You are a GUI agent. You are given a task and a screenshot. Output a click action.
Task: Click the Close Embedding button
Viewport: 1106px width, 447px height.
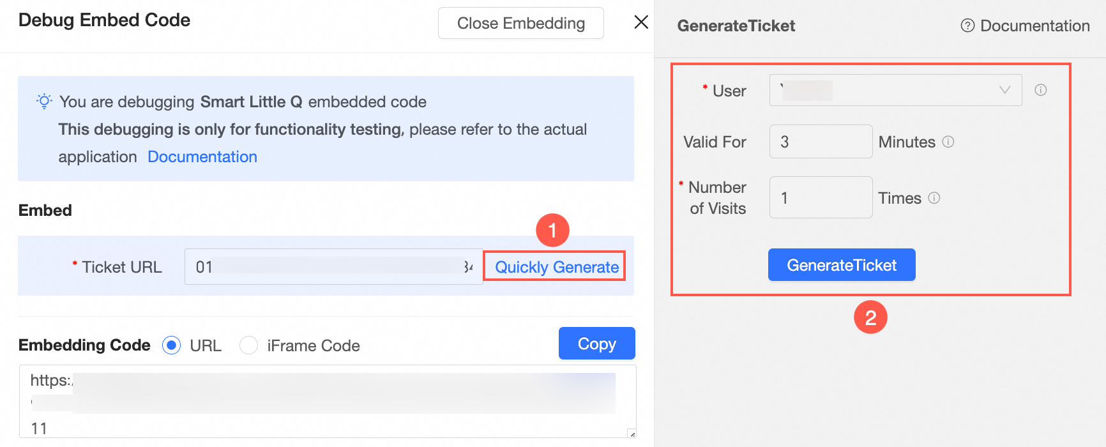(x=520, y=24)
